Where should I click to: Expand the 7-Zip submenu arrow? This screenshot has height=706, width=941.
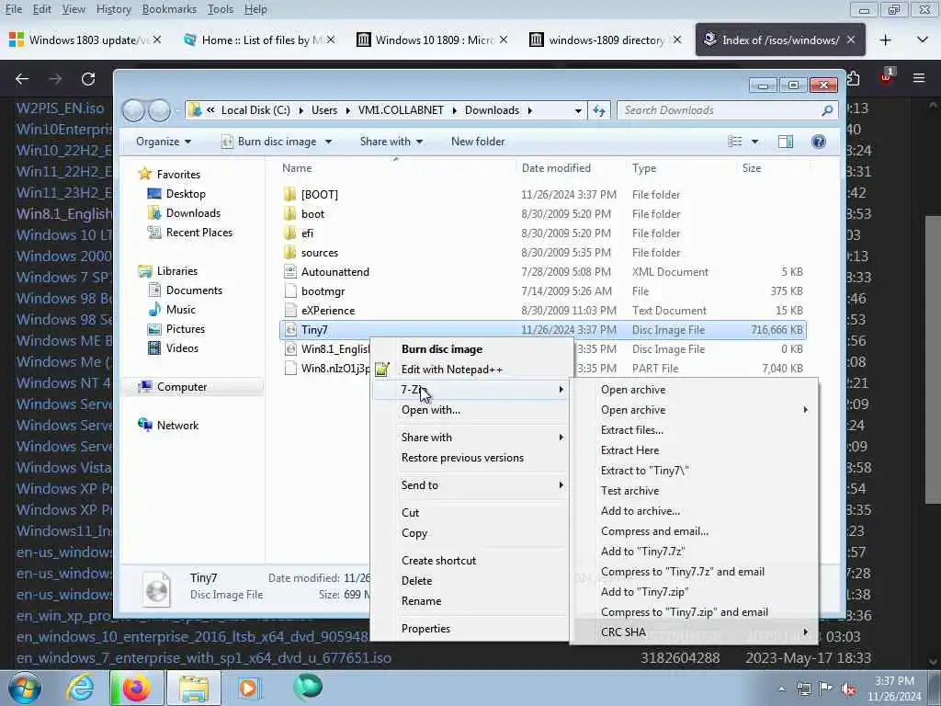pyautogui.click(x=561, y=390)
